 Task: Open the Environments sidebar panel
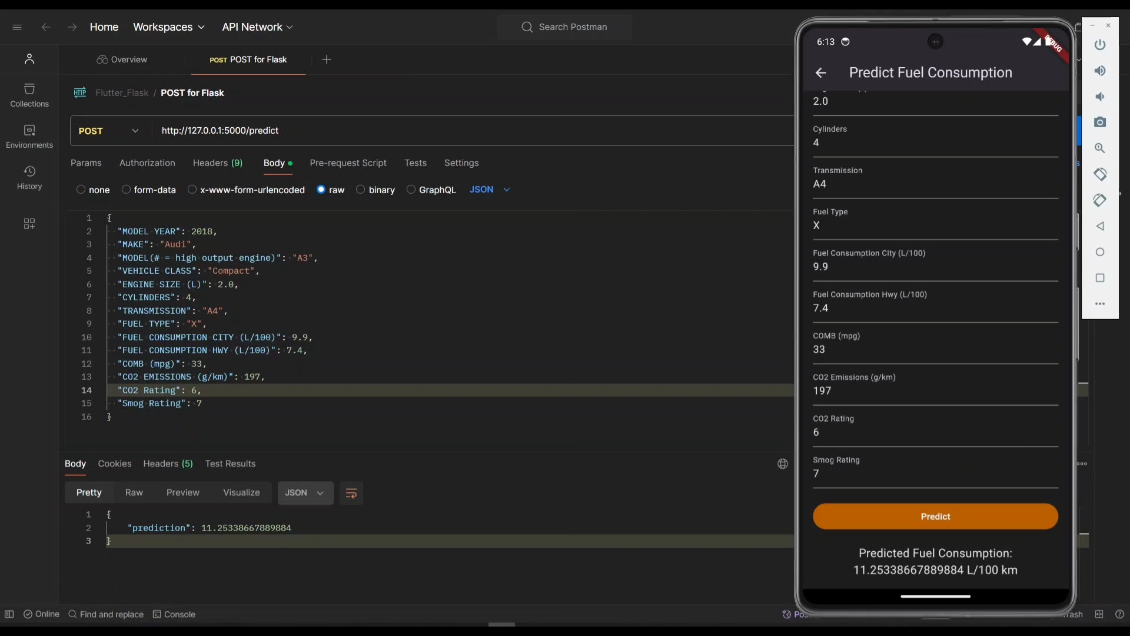tap(29, 136)
